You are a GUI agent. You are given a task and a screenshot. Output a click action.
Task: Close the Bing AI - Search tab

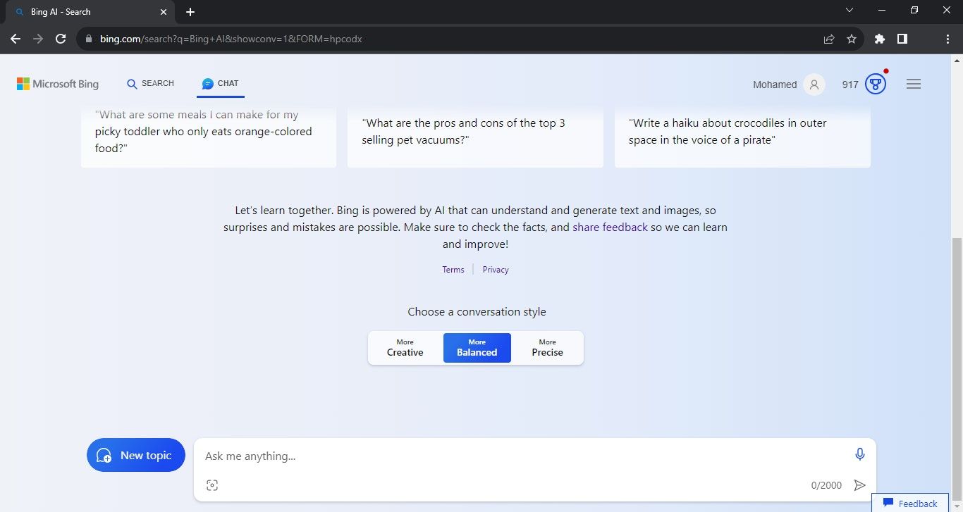(163, 12)
